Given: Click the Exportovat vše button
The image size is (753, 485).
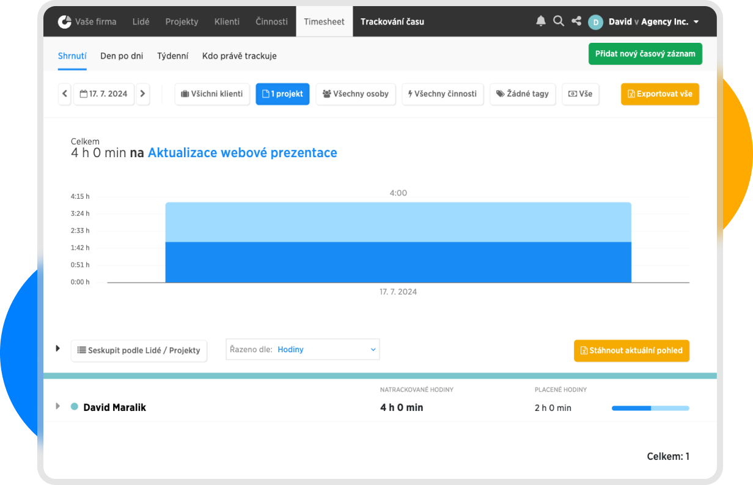Looking at the screenshot, I should 659,94.
